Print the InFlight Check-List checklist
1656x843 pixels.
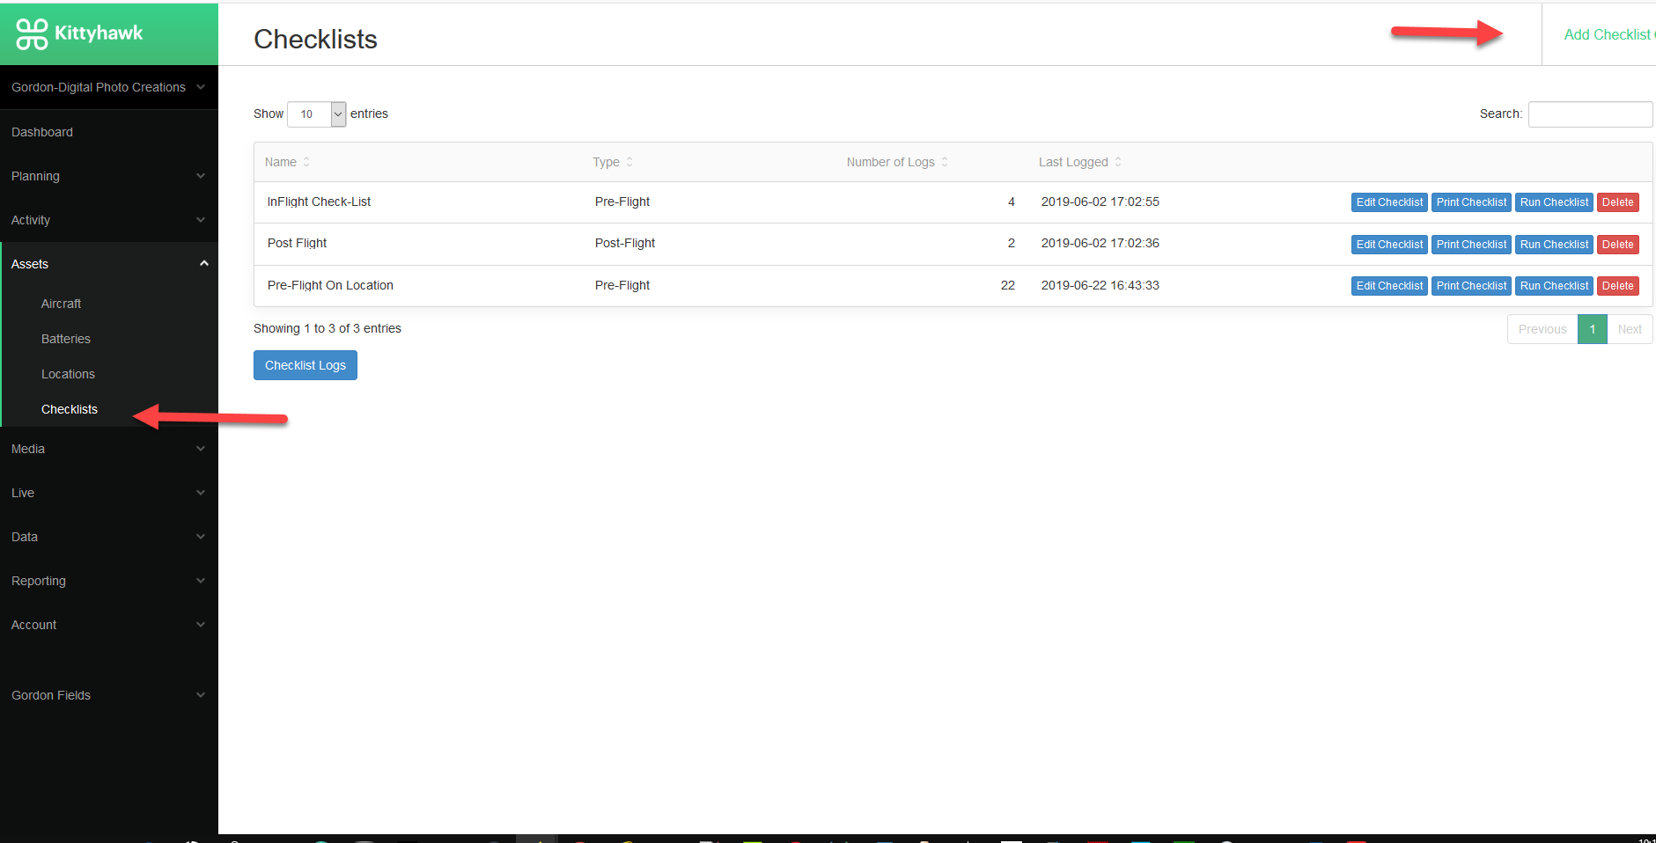point(1471,202)
